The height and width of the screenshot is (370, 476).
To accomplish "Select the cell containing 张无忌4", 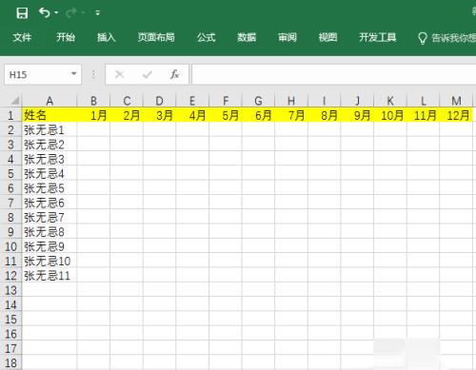I will click(50, 174).
